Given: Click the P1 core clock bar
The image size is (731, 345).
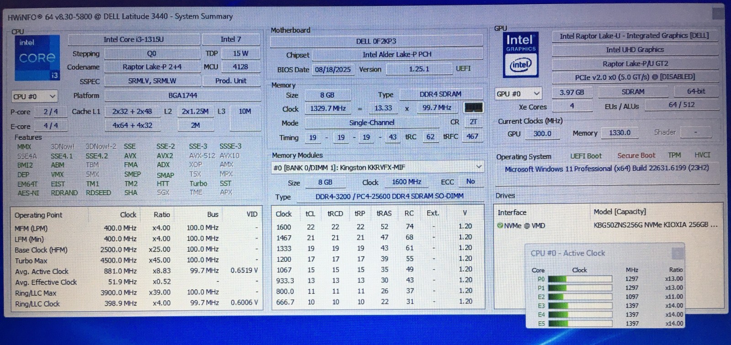Looking at the screenshot, I should click(580, 288).
